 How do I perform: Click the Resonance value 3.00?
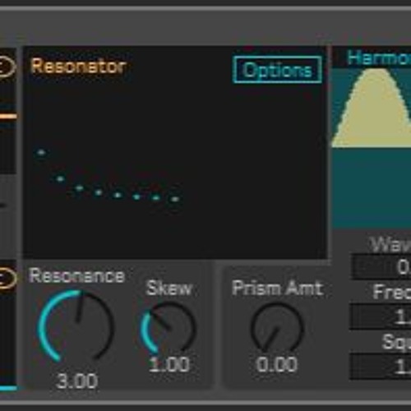(x=76, y=381)
